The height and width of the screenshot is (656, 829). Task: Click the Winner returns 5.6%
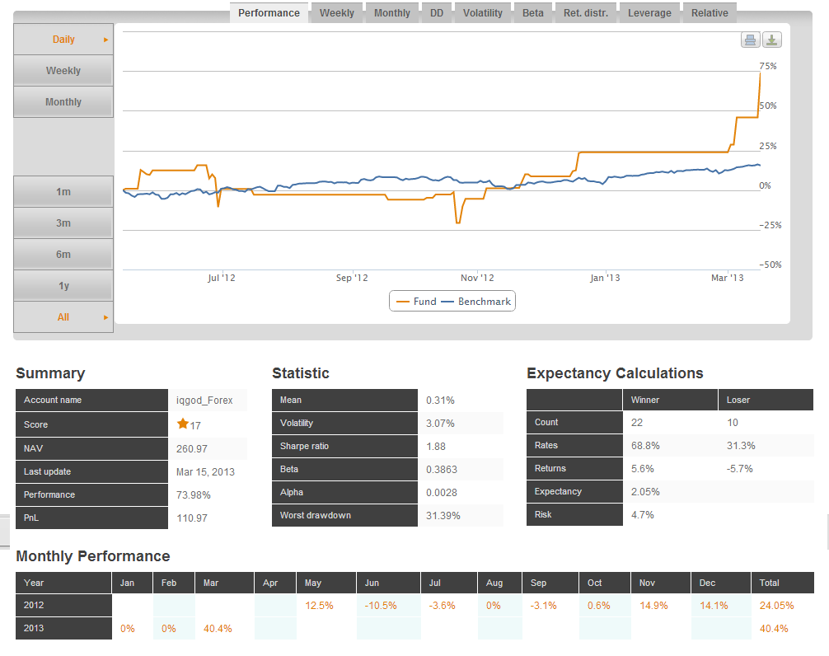tap(643, 469)
